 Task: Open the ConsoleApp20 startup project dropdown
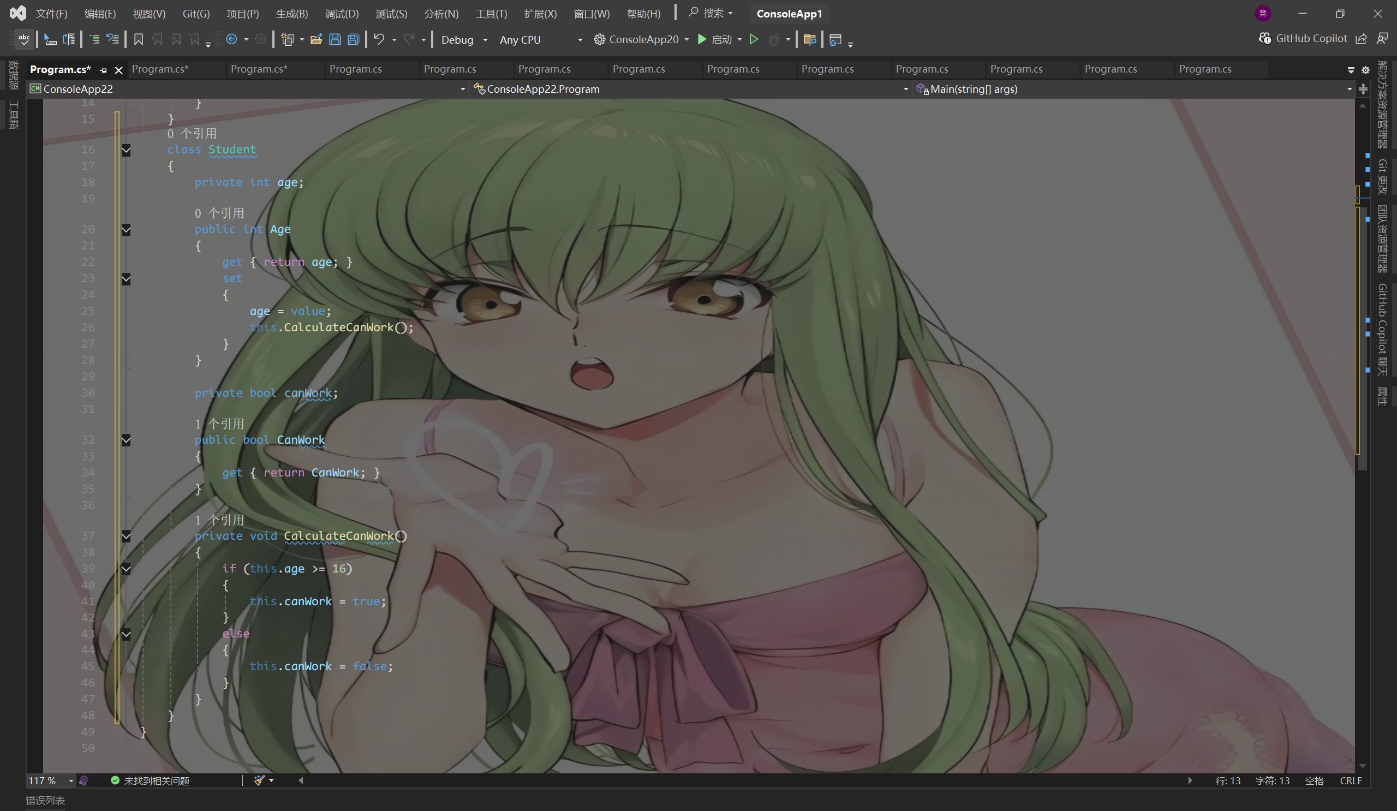click(x=686, y=39)
